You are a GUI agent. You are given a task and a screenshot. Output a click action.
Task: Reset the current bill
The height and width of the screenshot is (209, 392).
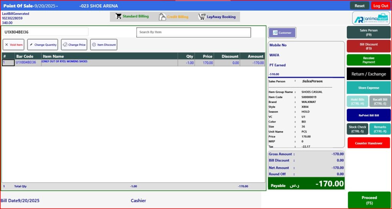coord(359,6)
